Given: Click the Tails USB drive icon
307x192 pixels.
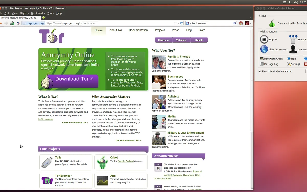Looking at the screenshot, I should (x=47, y=162).
